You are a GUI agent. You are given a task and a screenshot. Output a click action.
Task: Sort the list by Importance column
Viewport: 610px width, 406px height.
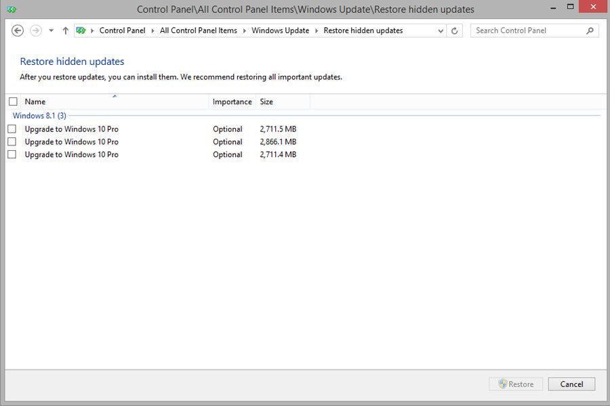pos(232,101)
